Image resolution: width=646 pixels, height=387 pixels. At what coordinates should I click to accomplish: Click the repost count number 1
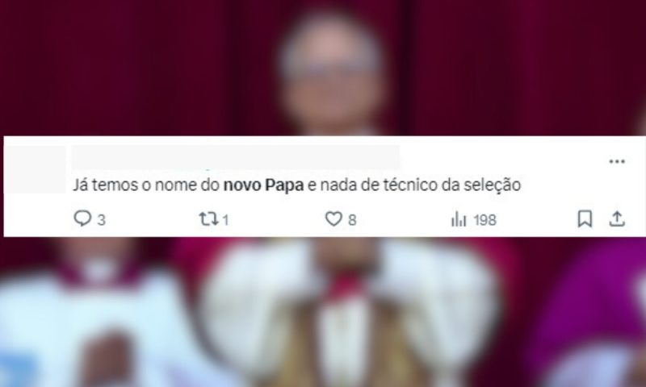(225, 220)
